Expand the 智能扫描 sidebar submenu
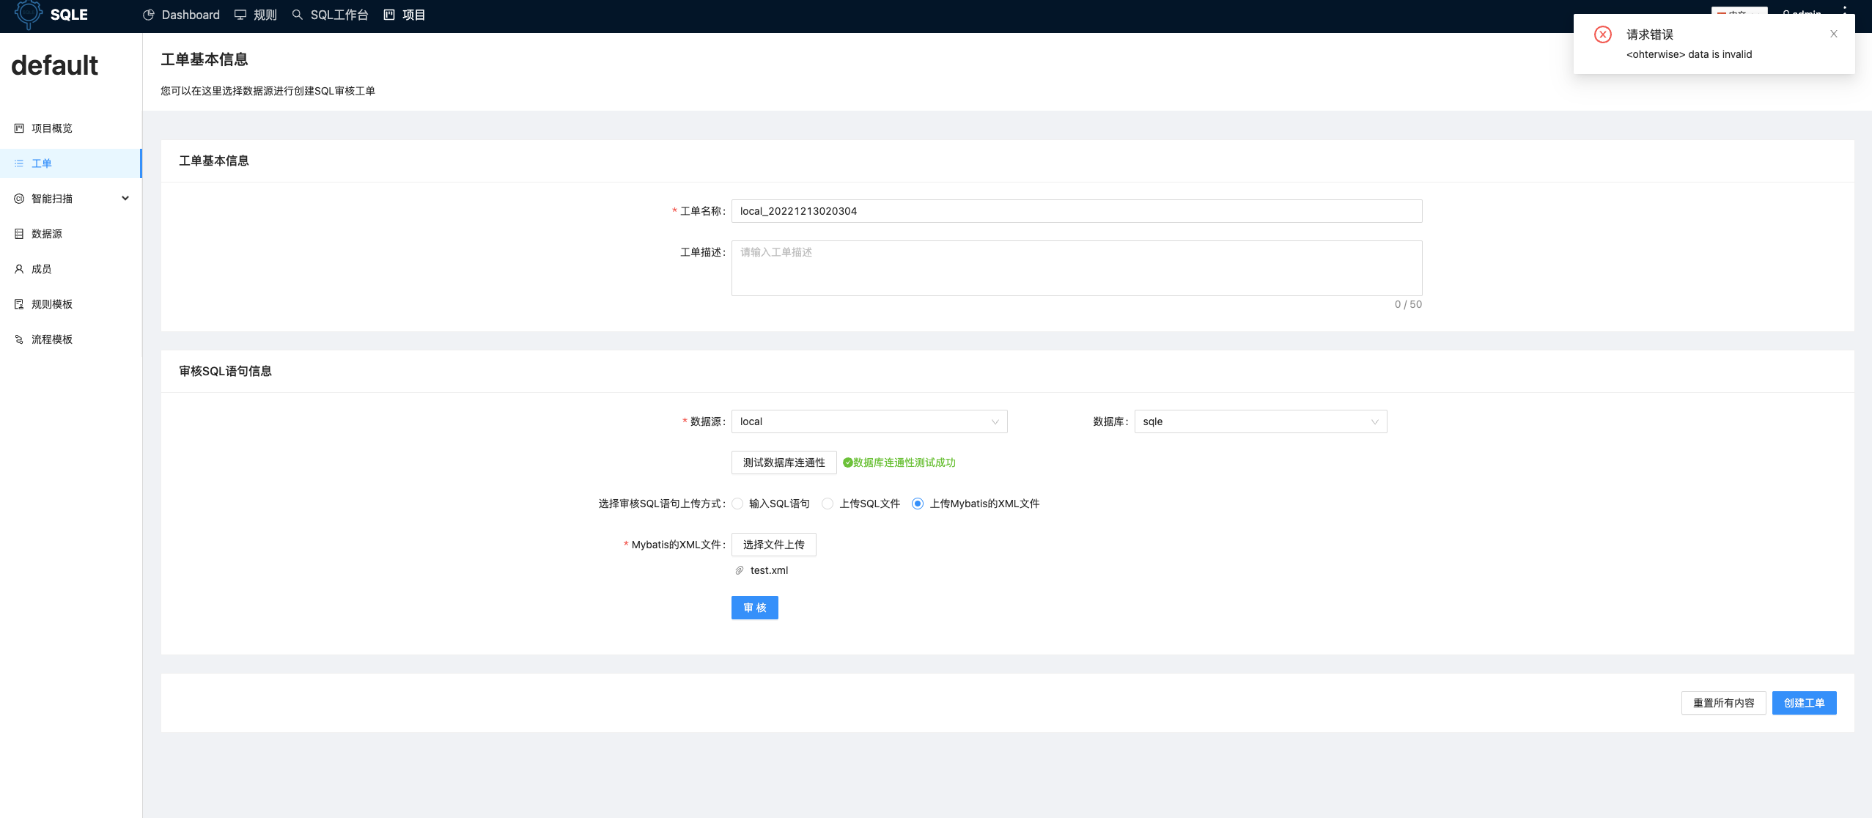Screen dimensions: 1872x818 point(125,198)
